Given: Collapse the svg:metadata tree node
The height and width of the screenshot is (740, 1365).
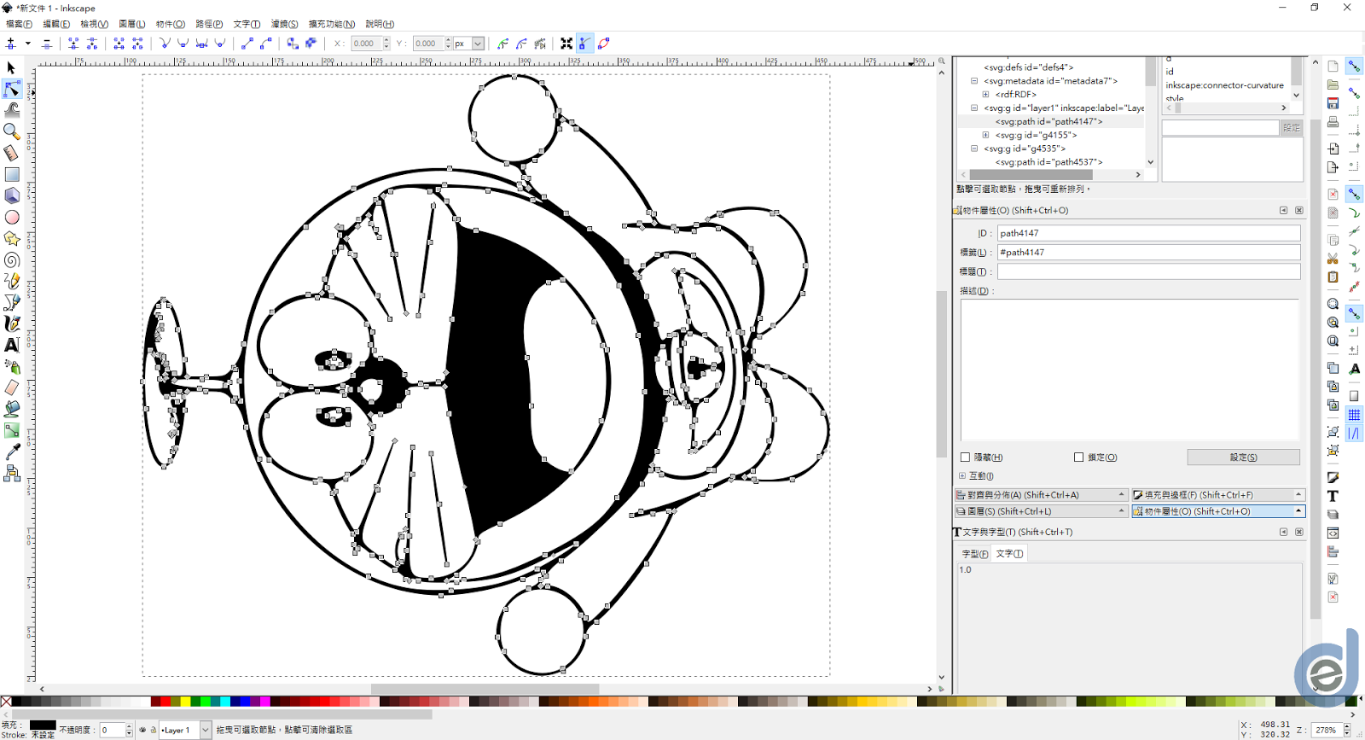Looking at the screenshot, I should (x=974, y=81).
